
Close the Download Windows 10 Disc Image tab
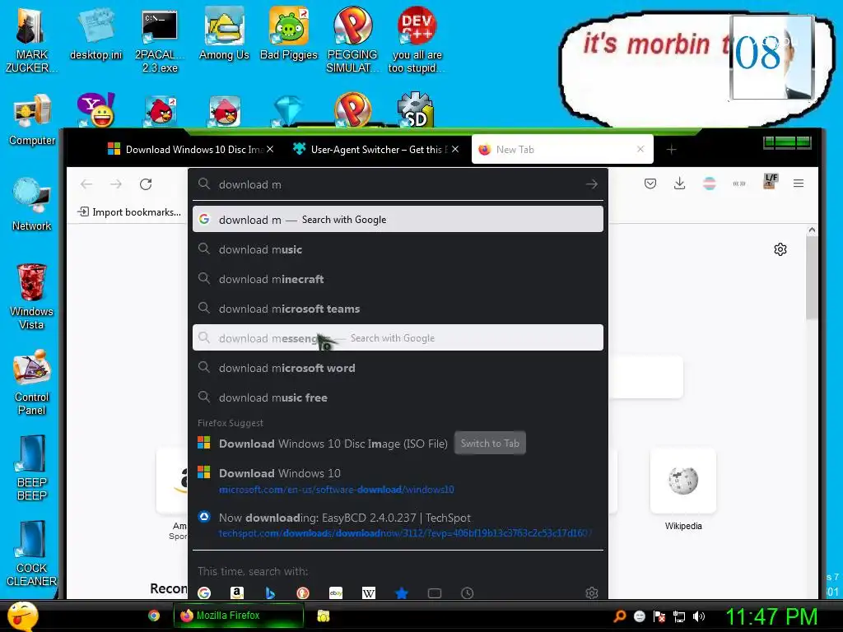pyautogui.click(x=270, y=150)
